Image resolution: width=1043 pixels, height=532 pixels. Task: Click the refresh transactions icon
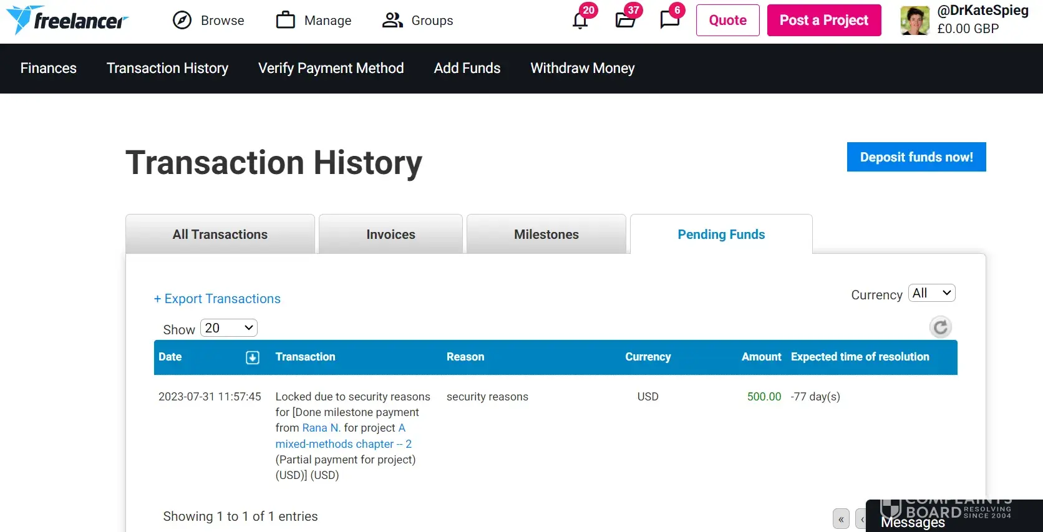click(940, 327)
